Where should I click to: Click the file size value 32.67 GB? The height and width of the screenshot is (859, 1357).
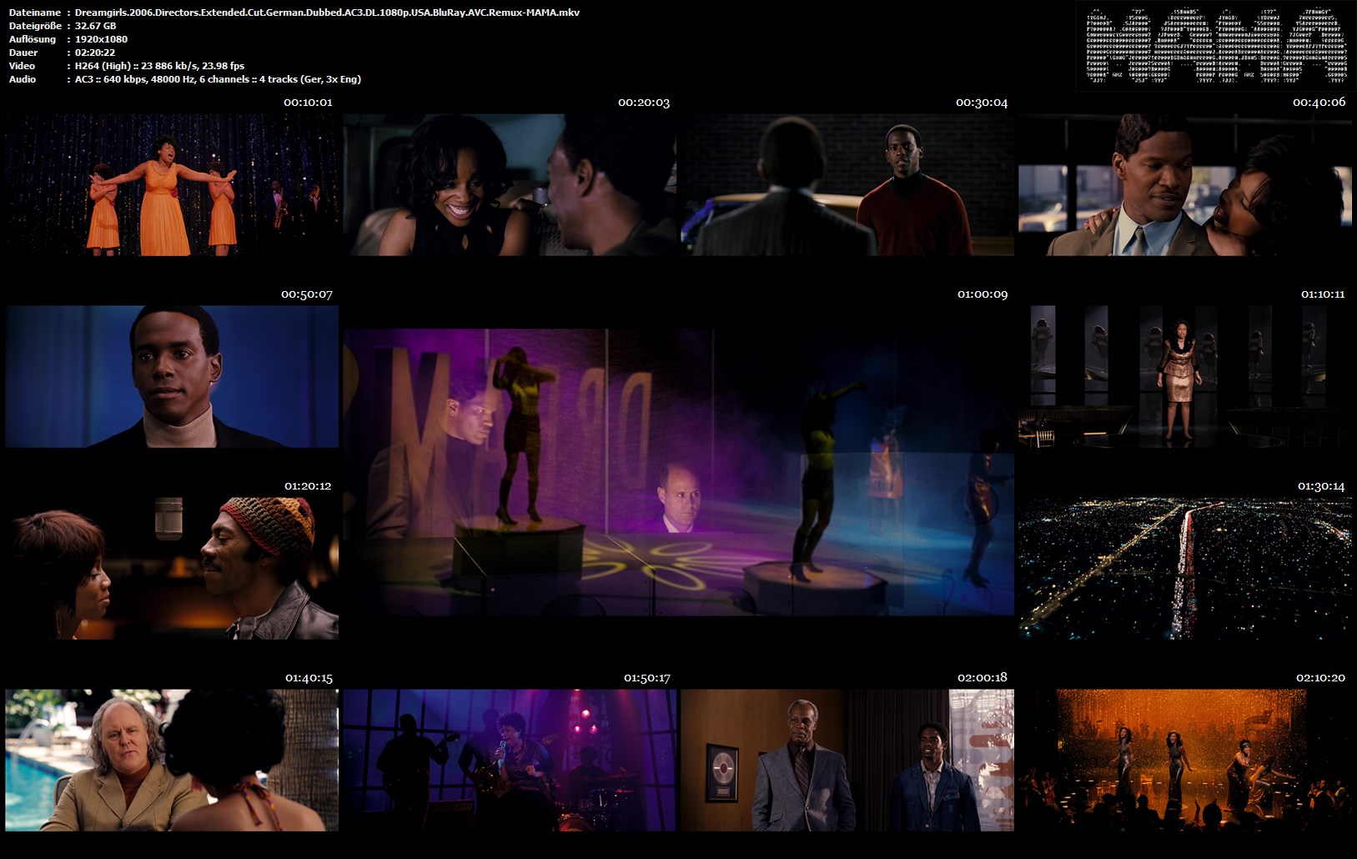(95, 26)
